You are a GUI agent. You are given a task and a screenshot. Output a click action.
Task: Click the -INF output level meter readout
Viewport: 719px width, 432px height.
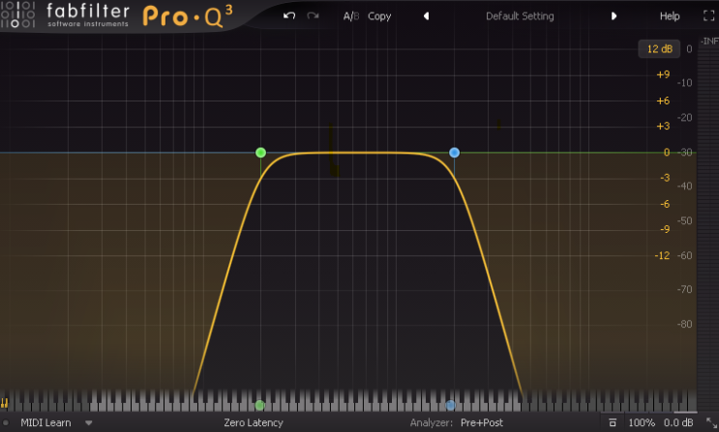pyautogui.click(x=709, y=42)
